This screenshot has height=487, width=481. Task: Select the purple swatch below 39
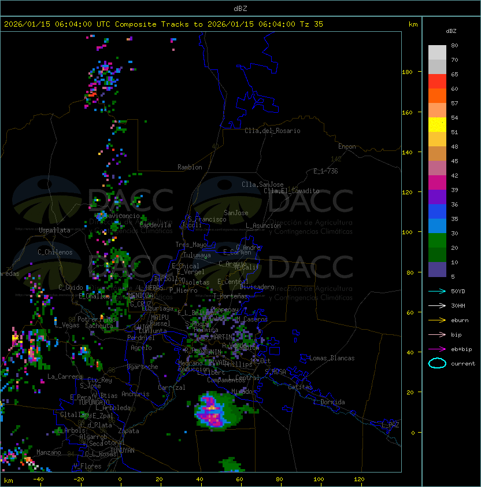tap(437, 197)
